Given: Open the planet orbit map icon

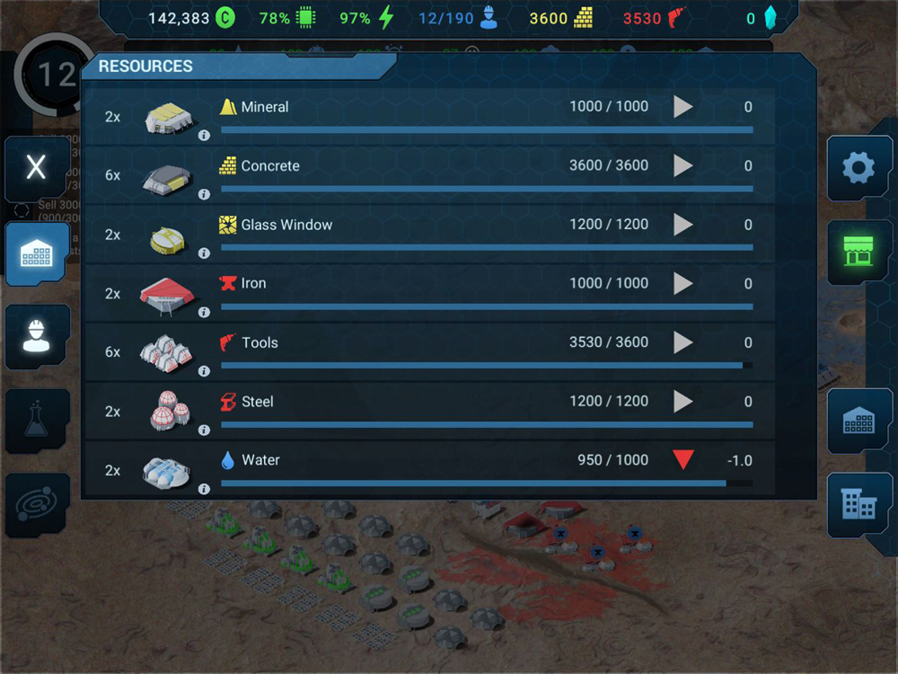Looking at the screenshot, I should pyautogui.click(x=37, y=504).
